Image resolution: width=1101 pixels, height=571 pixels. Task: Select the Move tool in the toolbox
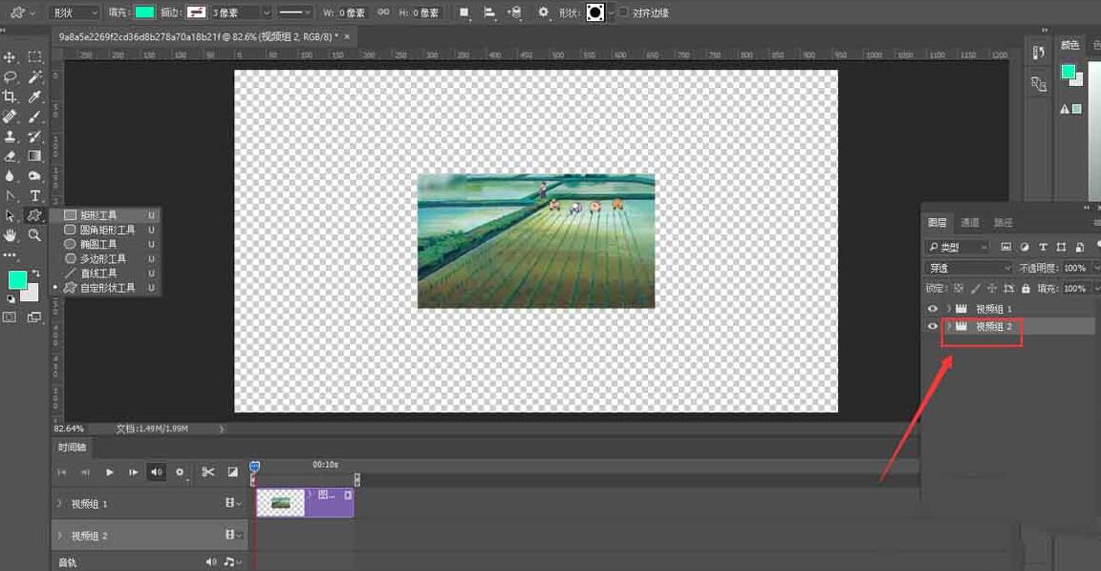click(x=11, y=57)
